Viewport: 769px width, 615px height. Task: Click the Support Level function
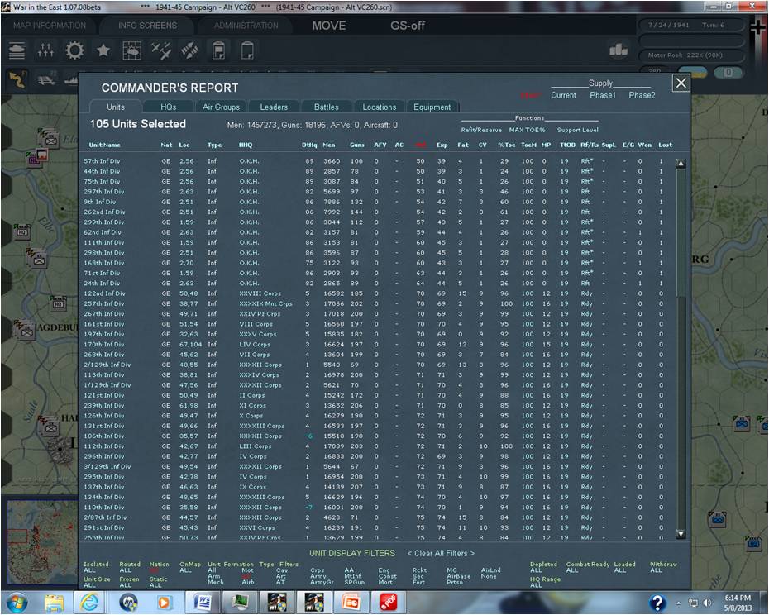tap(578, 130)
